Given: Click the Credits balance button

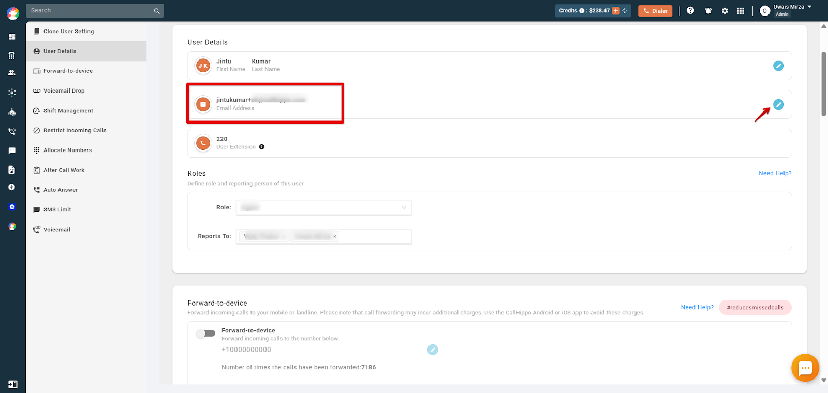Looking at the screenshot, I should 593,11.
